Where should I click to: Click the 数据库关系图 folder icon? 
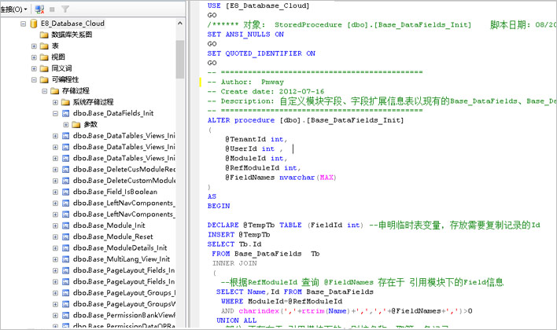click(44, 35)
